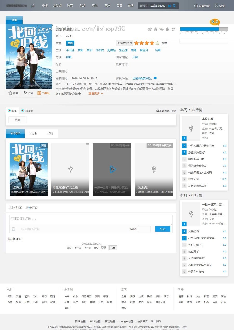The width and height of the screenshot is (234, 330).
Task: Select the 33uu player source tab
Action: point(12,111)
